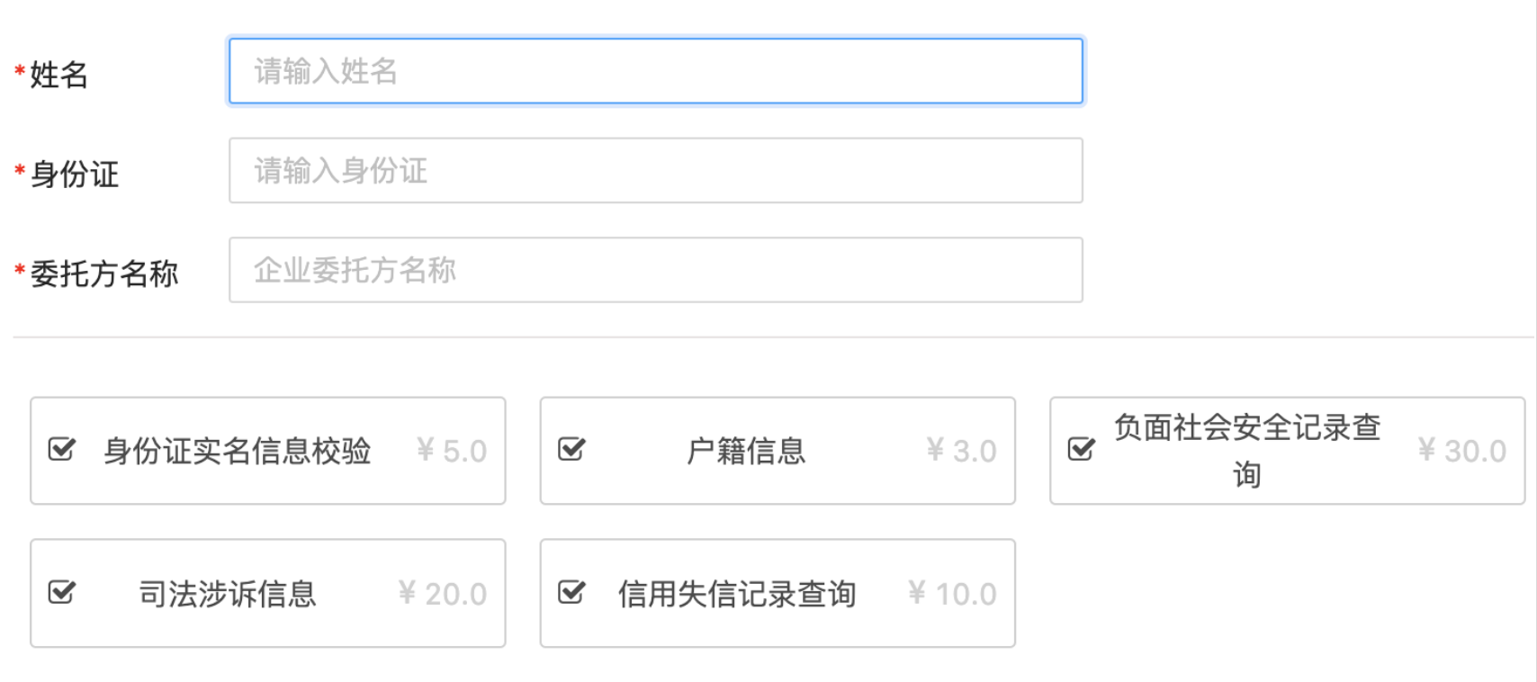Click the 委托方名称 field label
Viewport: 1537px width, 682px height.
(104, 274)
